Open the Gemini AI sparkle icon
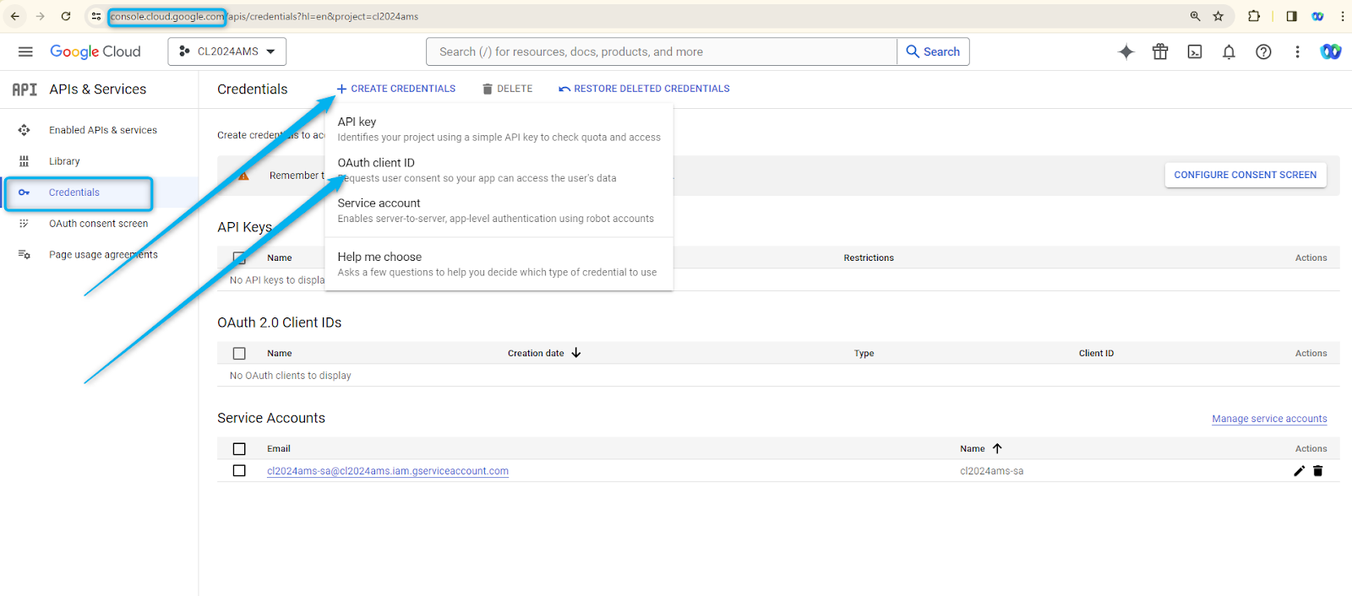Screen dimensions: 1352x596 (x=1126, y=51)
